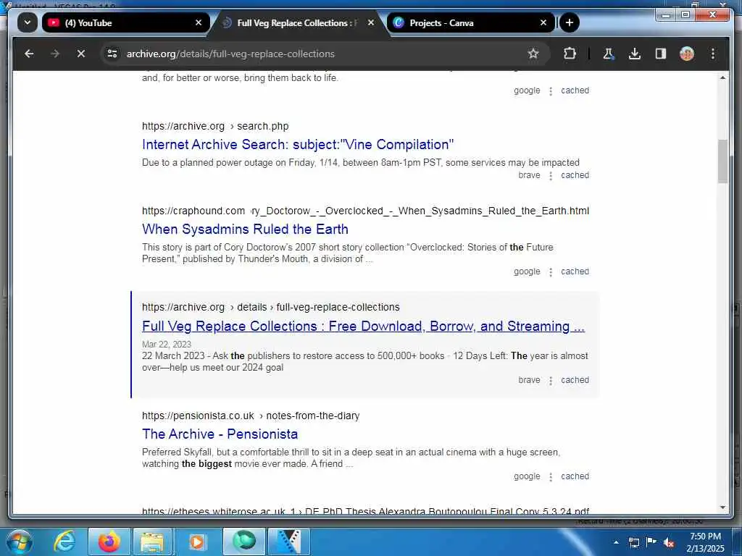Screen dimensions: 742x556
Task: Launch Internet Explorer from taskbar
Action: (x=64, y=542)
